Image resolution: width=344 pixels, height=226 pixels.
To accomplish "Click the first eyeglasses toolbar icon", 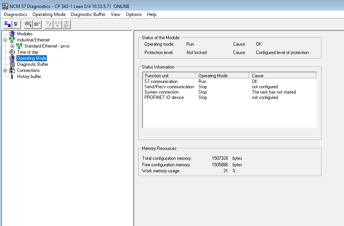I will pyautogui.click(x=28, y=24).
